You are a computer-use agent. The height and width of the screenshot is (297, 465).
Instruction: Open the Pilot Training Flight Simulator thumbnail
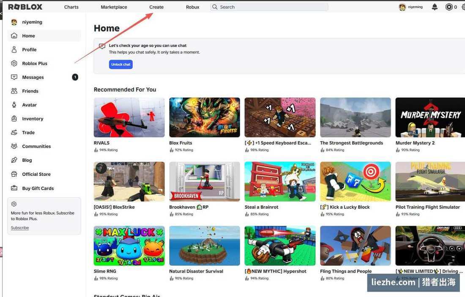[x=430, y=181]
